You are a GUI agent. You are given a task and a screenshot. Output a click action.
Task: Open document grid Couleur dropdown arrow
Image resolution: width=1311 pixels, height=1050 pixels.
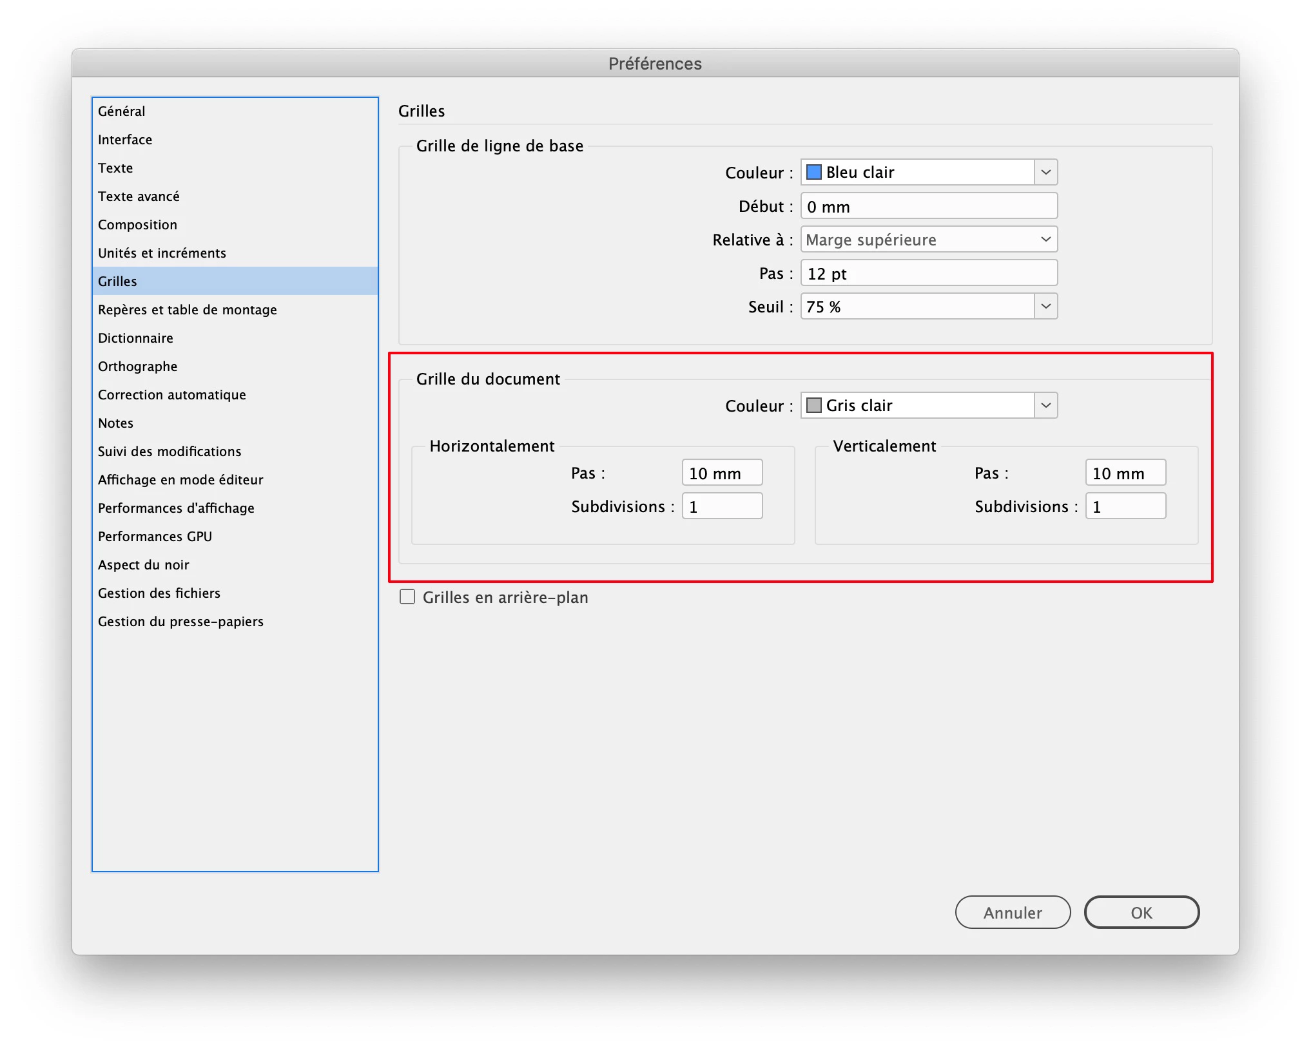pyautogui.click(x=1045, y=405)
